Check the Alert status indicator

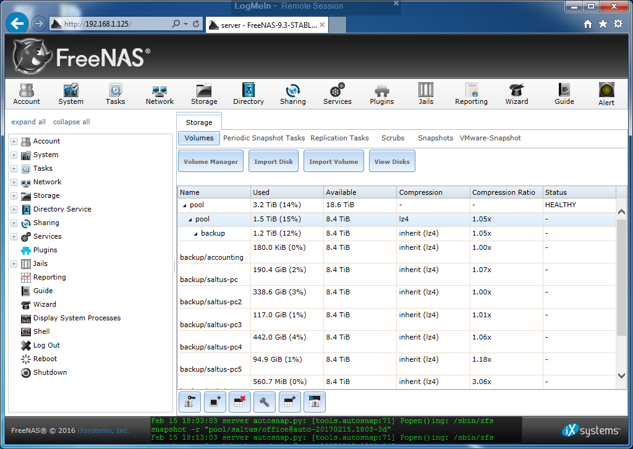[606, 94]
